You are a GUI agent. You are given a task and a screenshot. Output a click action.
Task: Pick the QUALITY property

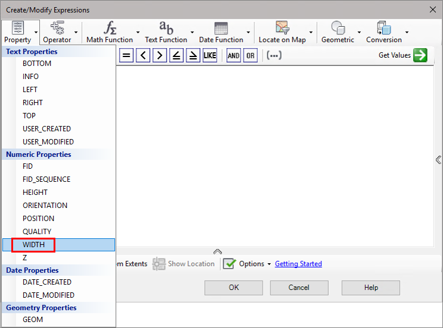coord(58,232)
